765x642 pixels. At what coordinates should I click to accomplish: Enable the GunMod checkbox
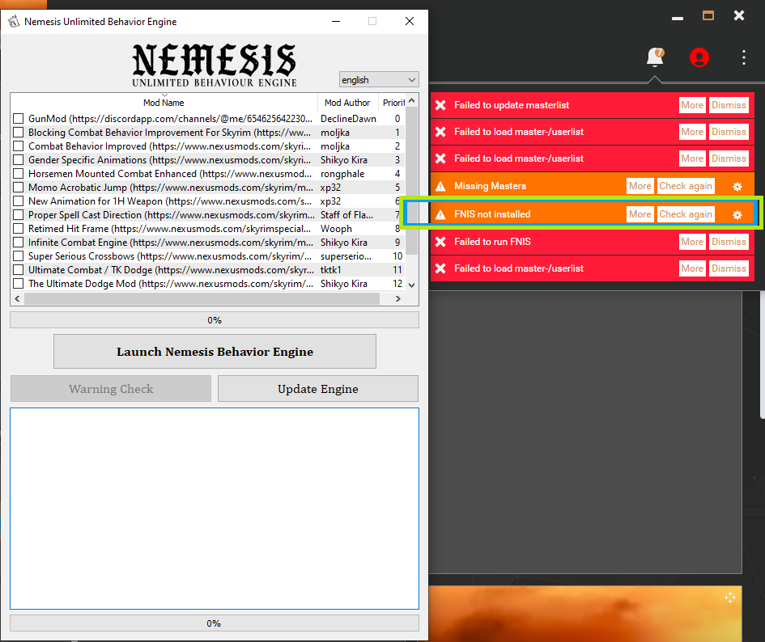click(x=19, y=119)
